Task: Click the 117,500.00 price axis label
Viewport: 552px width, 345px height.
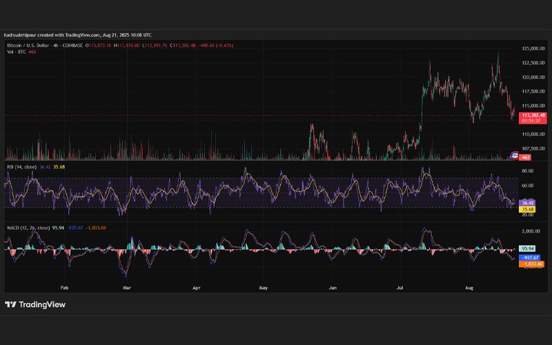Action: [x=533, y=91]
